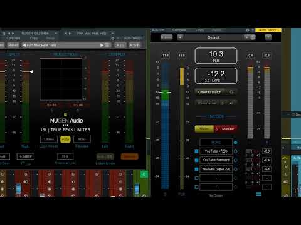Open the preset list icon in ISL preset bar
The image size is (301, 225).
tap(107, 45)
